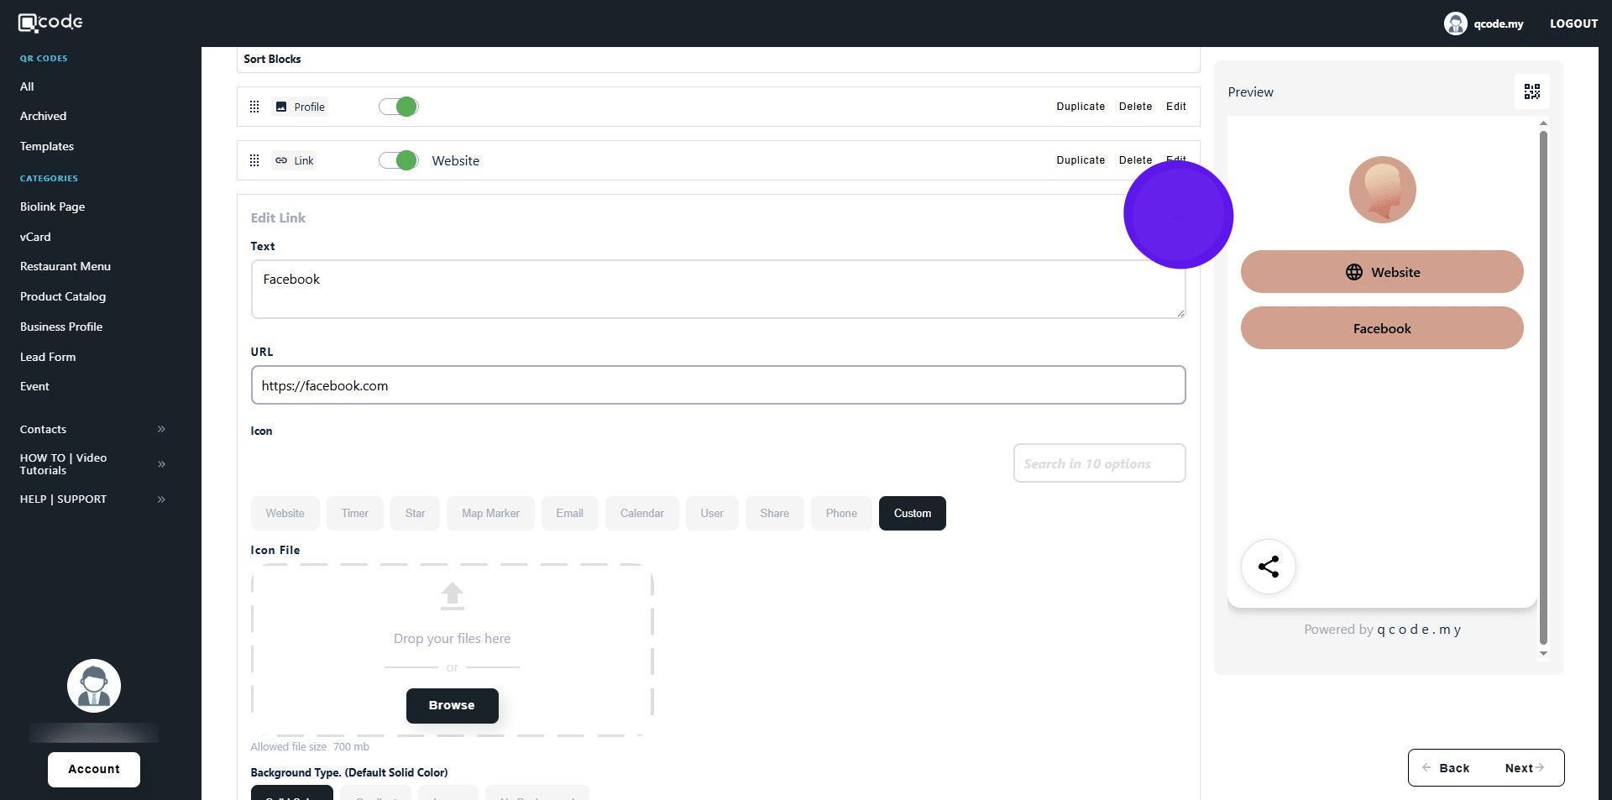Open the qcode.my powered-by link
This screenshot has width=1612, height=800.
coord(1419,630)
